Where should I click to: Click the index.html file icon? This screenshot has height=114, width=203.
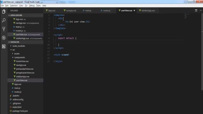pos(11,107)
